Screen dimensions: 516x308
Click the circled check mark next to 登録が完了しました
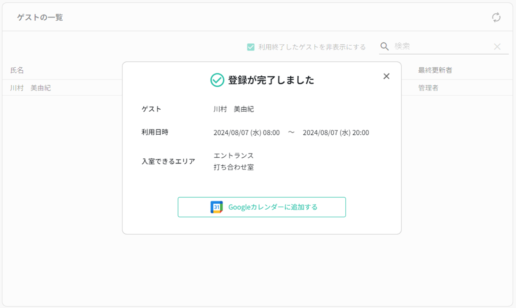coord(216,80)
